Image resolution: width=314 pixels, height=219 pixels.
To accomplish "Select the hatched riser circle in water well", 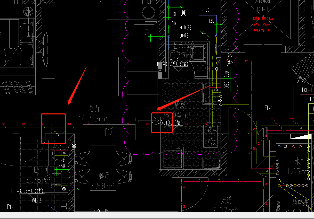I will 286,147.
